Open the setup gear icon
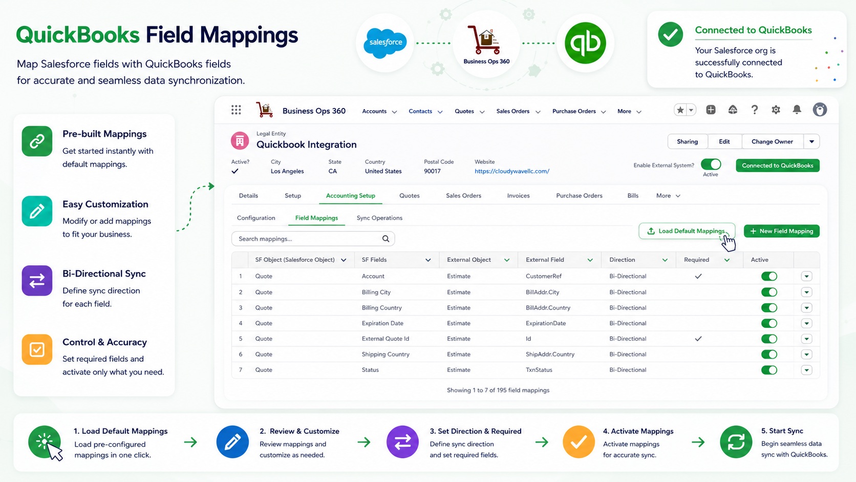This screenshot has height=482, width=856. coord(776,110)
